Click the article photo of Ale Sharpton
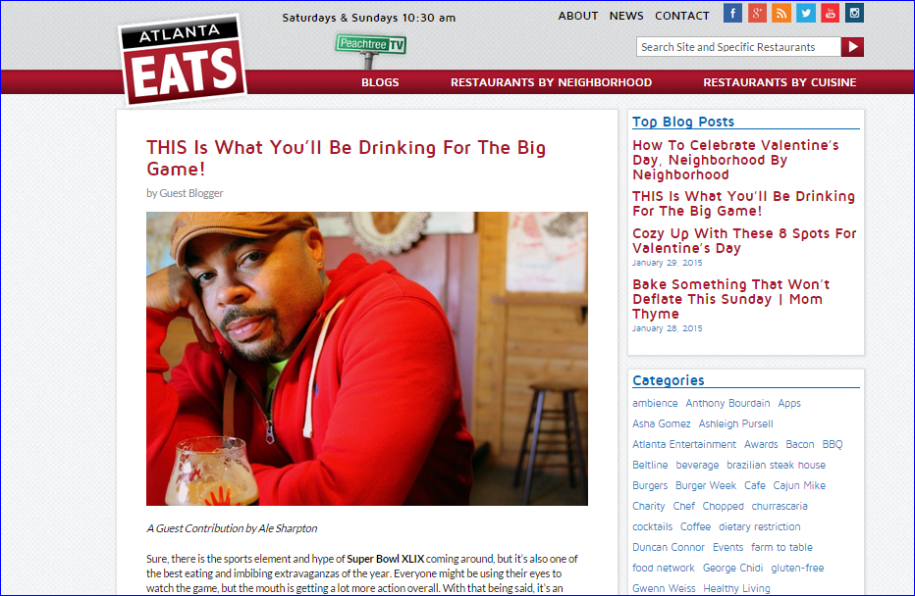Image resolution: width=915 pixels, height=596 pixels. (x=367, y=359)
